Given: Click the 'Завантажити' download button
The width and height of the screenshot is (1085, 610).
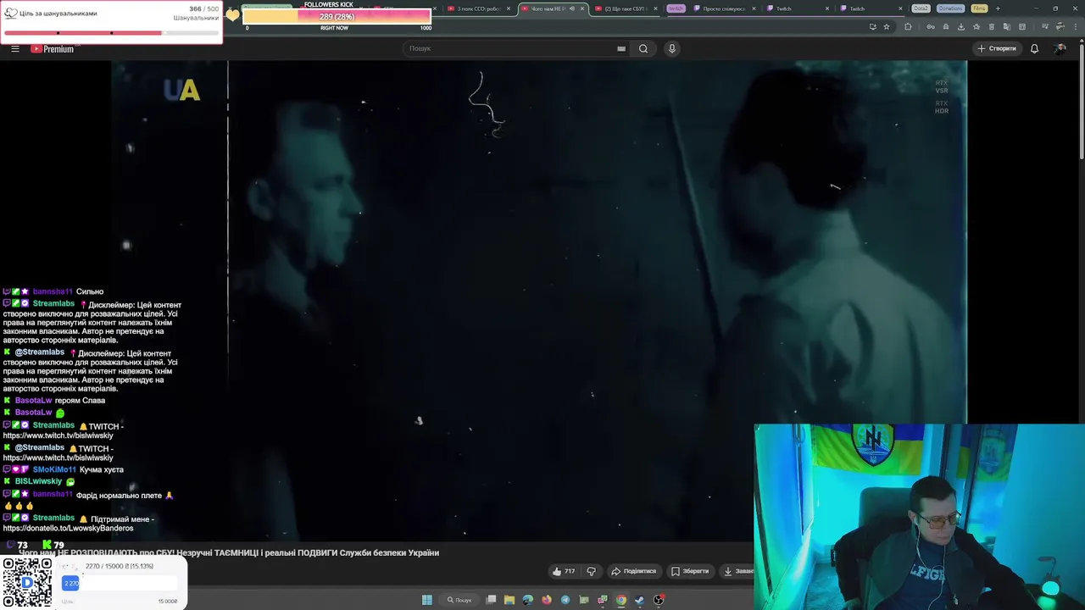Looking at the screenshot, I should click(737, 571).
